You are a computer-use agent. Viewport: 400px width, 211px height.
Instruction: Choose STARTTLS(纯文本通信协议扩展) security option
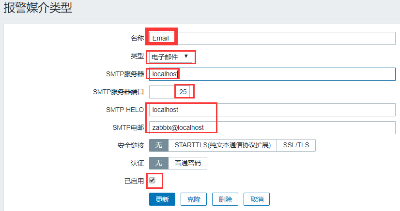pos(222,145)
